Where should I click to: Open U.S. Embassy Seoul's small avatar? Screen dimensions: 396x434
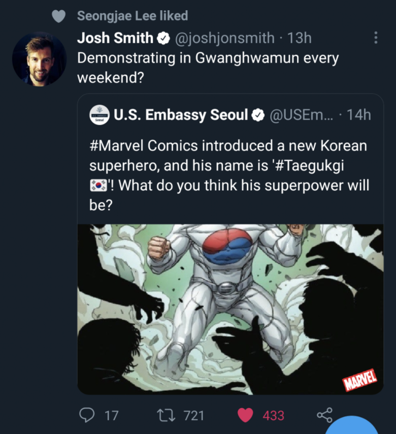pyautogui.click(x=100, y=115)
